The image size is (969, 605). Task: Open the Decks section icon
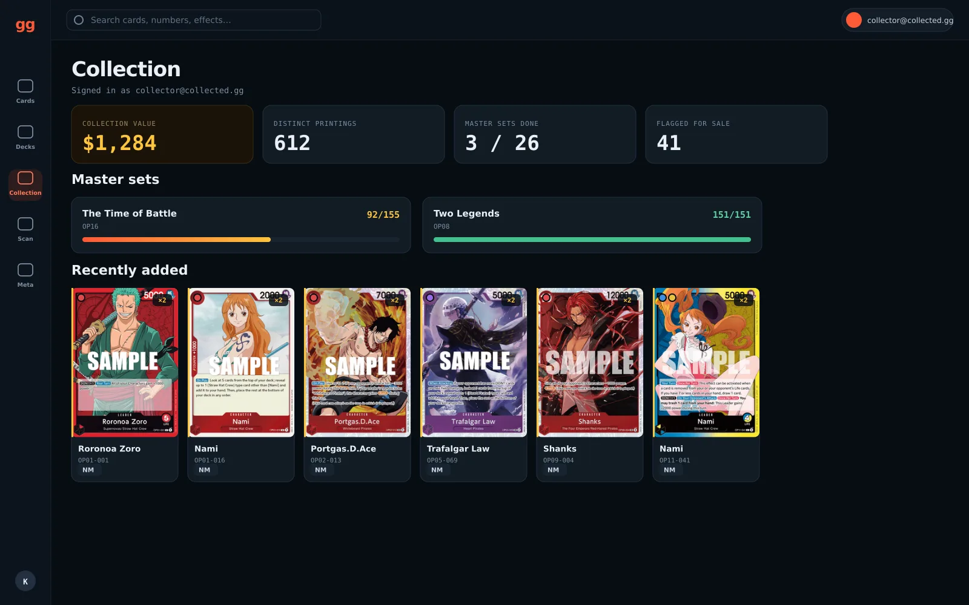click(25, 132)
